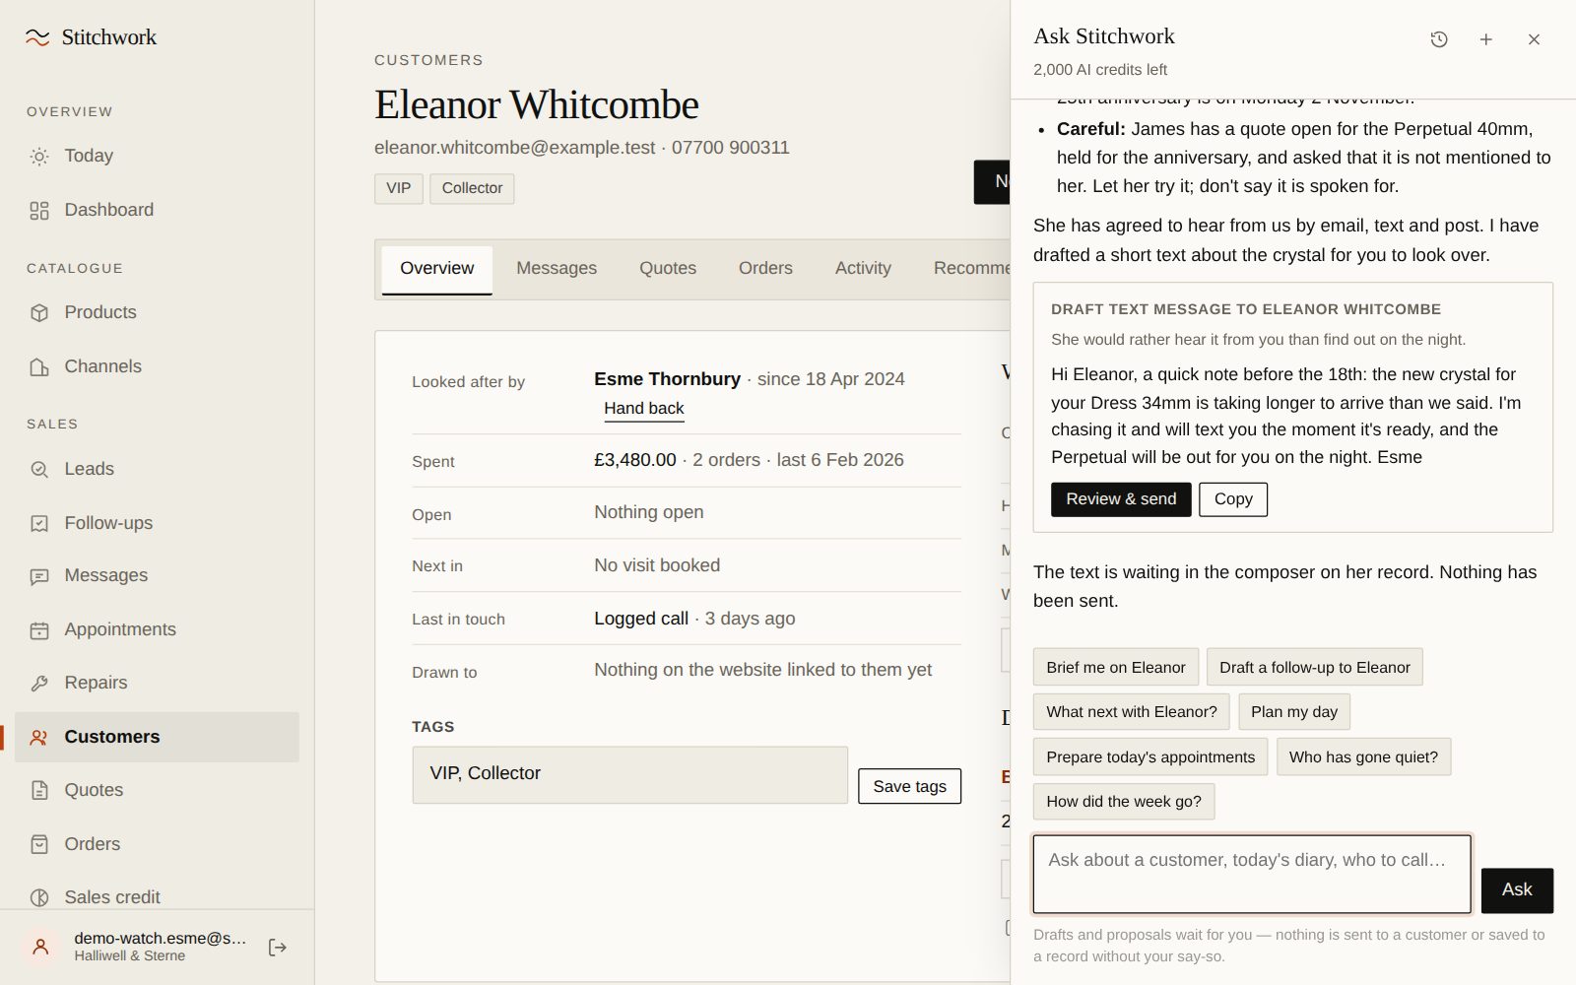
Task: Click the Stitchwork wave logo
Action: (x=37, y=37)
